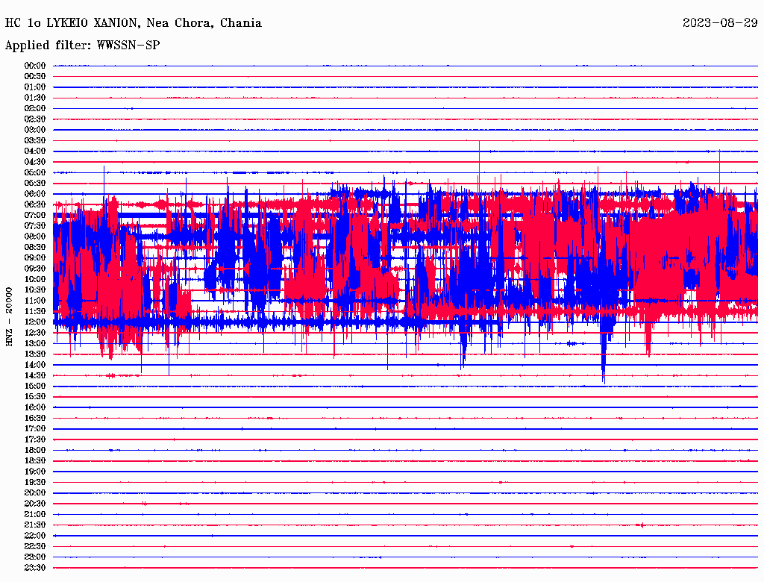This screenshot has width=764, height=582.
Task: Click the 02:00 time label
Action: [35, 108]
